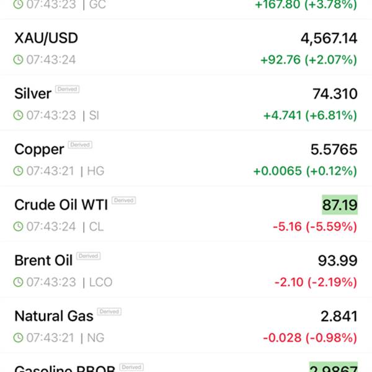Click the highlighted 87.19 Crude Oil price
The height and width of the screenshot is (372, 372).
tap(339, 205)
